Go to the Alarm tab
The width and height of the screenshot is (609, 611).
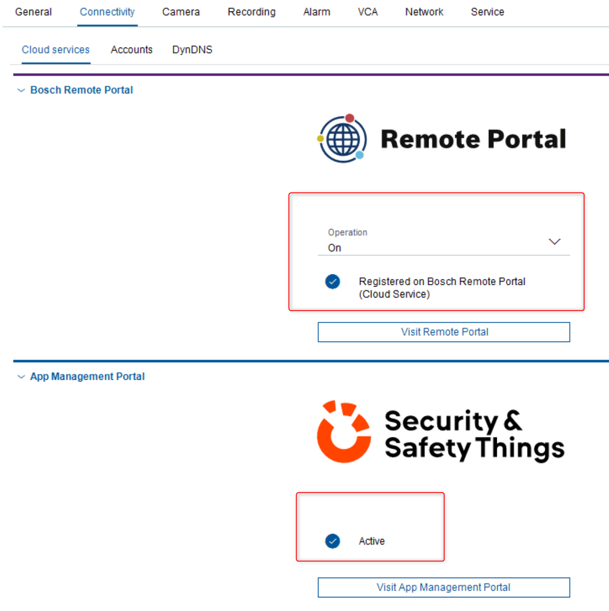(317, 12)
